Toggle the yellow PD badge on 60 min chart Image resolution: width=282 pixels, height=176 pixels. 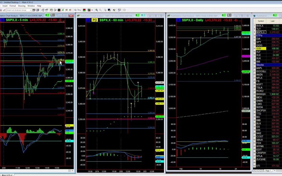point(95,20)
